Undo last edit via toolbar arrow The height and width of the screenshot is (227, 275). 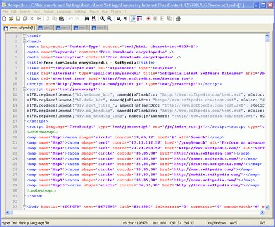(x=71, y=19)
